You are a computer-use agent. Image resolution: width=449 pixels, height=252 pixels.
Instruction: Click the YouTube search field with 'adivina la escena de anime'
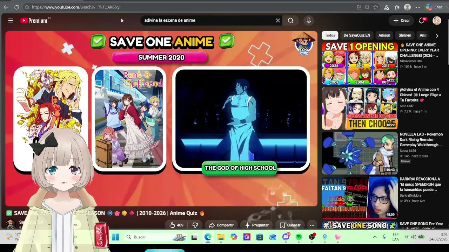click(207, 20)
